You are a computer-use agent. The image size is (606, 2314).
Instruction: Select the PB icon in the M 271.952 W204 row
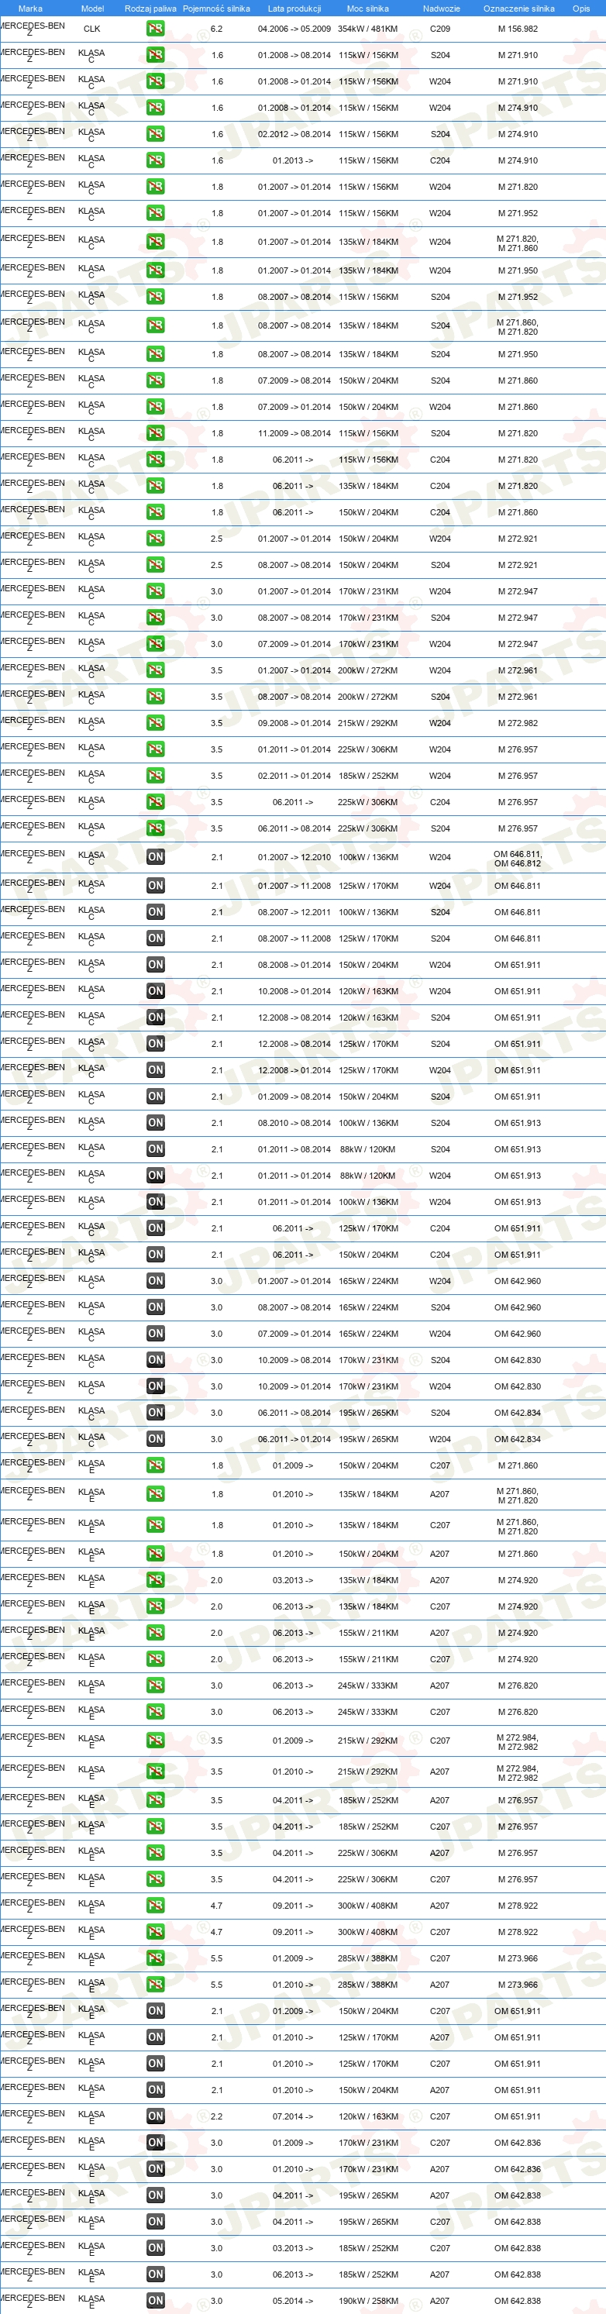155,214
